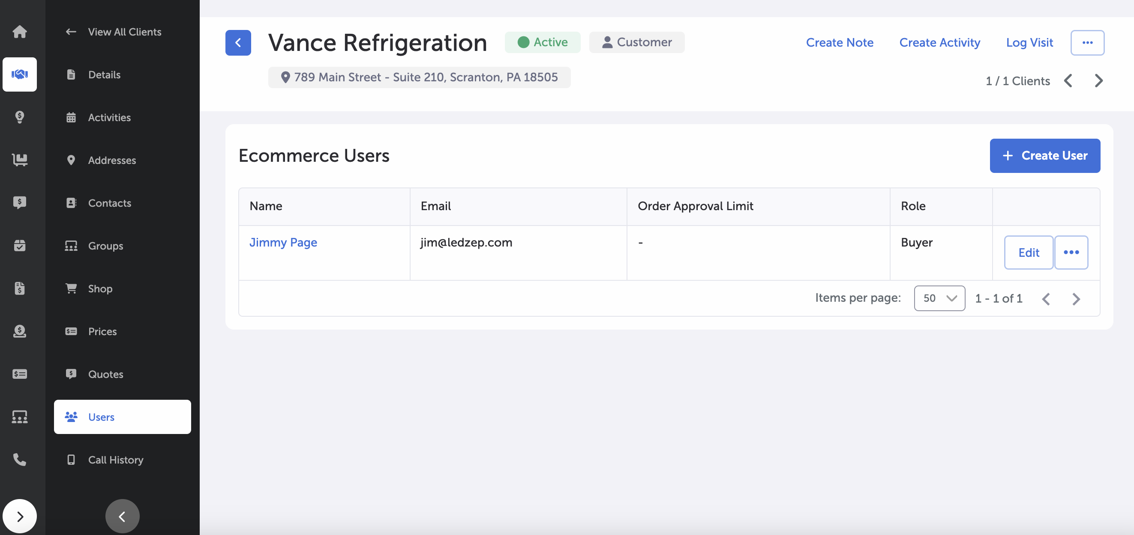The height and width of the screenshot is (535, 1134).
Task: Click the Create User button
Action: [x=1044, y=156]
